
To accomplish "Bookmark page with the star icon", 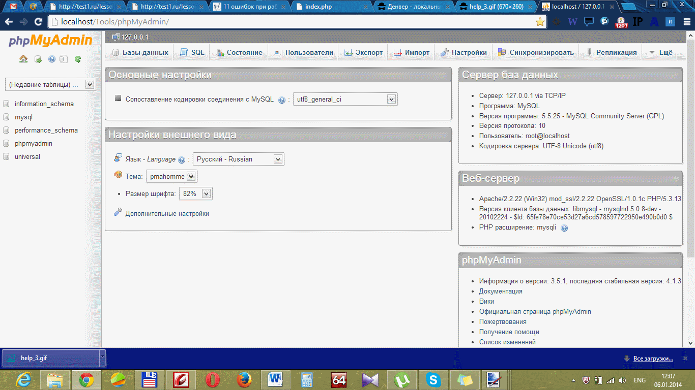I will 540,22.
